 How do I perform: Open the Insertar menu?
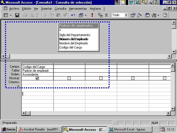46,9
